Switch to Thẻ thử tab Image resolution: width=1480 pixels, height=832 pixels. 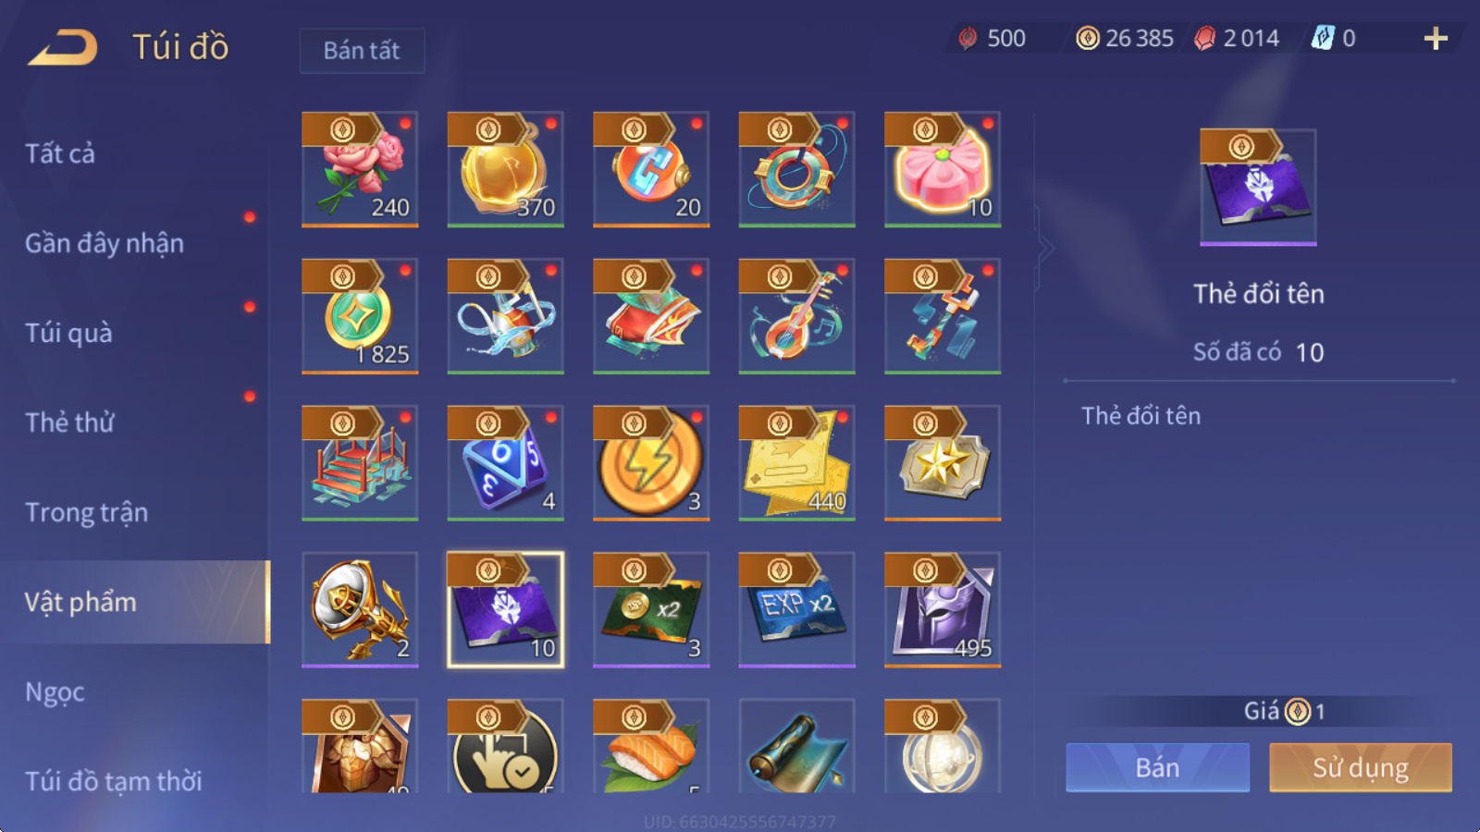pos(69,422)
